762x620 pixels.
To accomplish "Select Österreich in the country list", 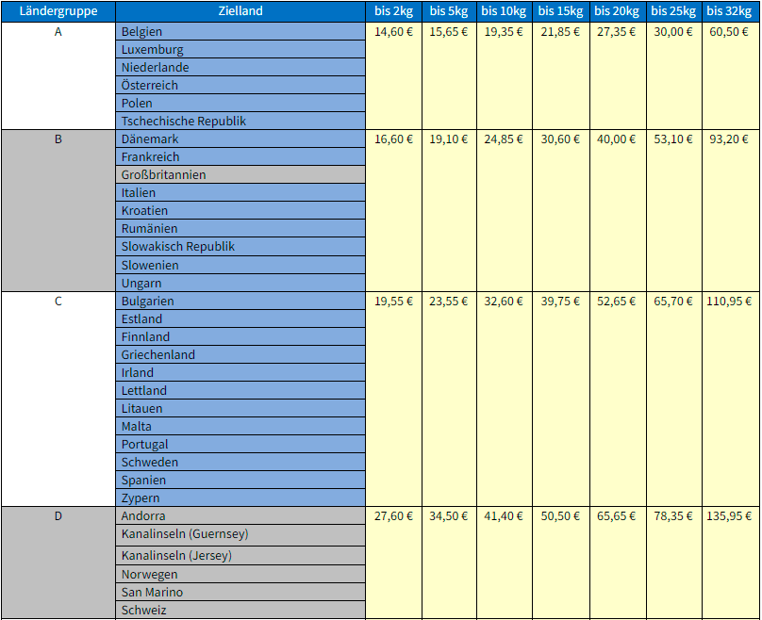I will click(x=240, y=86).
